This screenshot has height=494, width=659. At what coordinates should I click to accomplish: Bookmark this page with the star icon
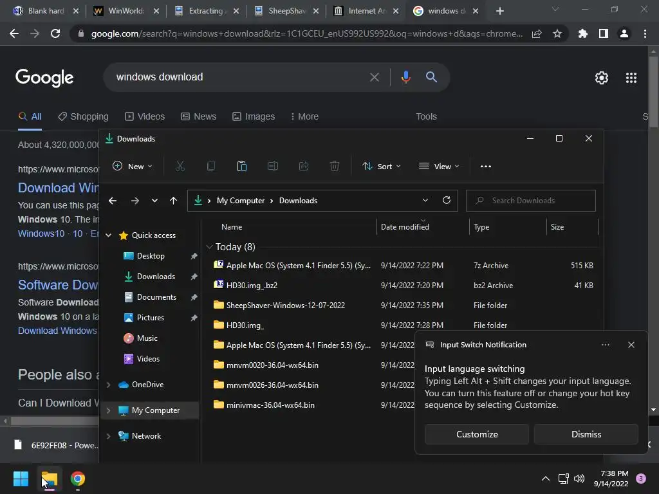click(557, 33)
